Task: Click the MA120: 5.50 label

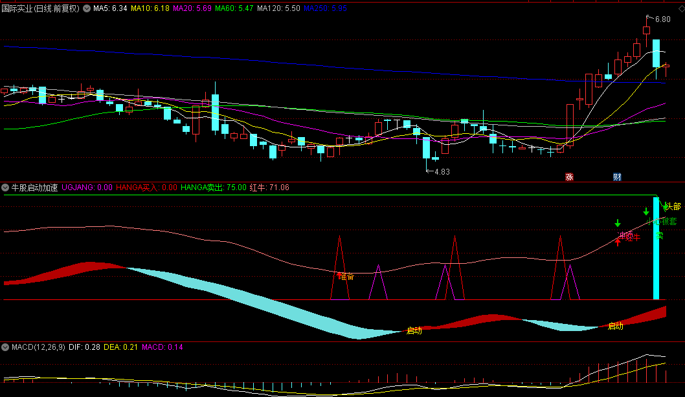Action: (278, 8)
